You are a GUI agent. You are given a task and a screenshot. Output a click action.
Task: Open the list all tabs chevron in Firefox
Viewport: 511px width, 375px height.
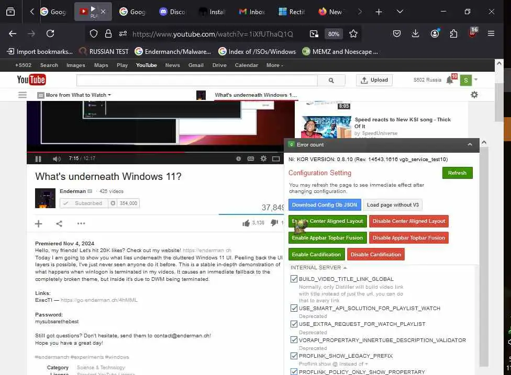tap(400, 12)
